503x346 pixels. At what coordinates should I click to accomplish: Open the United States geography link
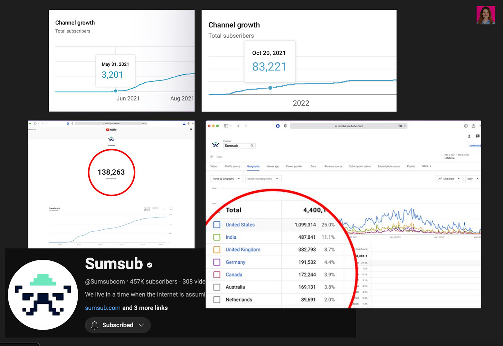[x=240, y=225]
